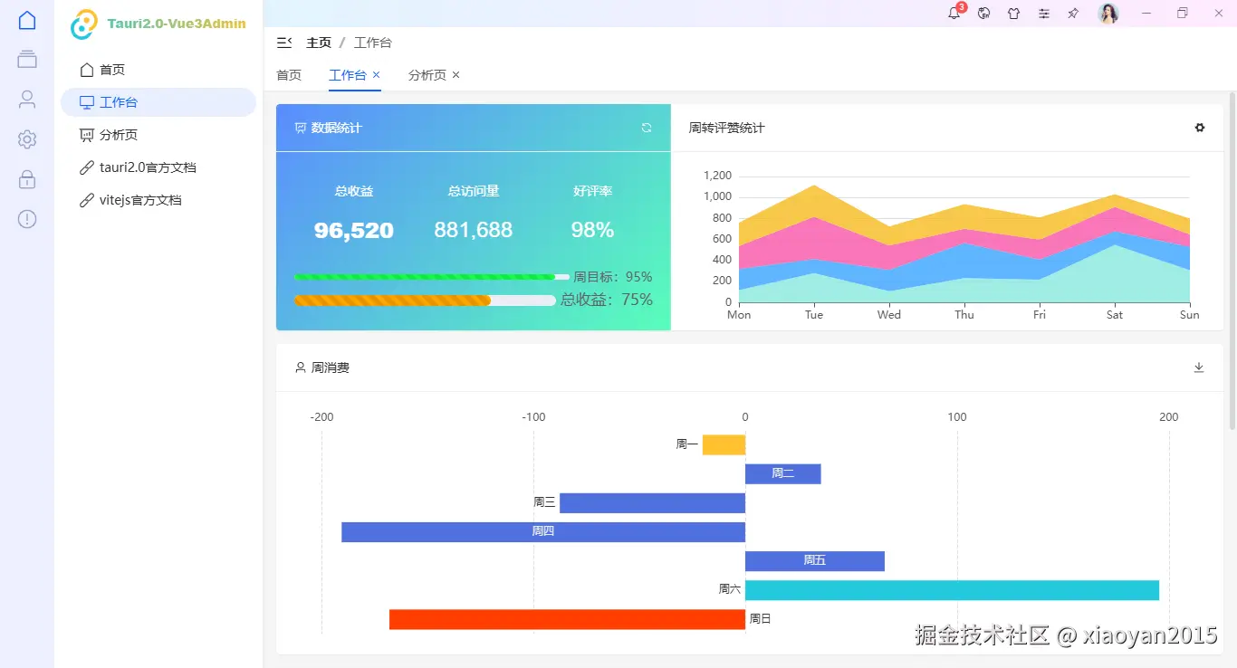The width and height of the screenshot is (1237, 668).
Task: Click the 周目标 95% progress bar
Action: click(426, 277)
